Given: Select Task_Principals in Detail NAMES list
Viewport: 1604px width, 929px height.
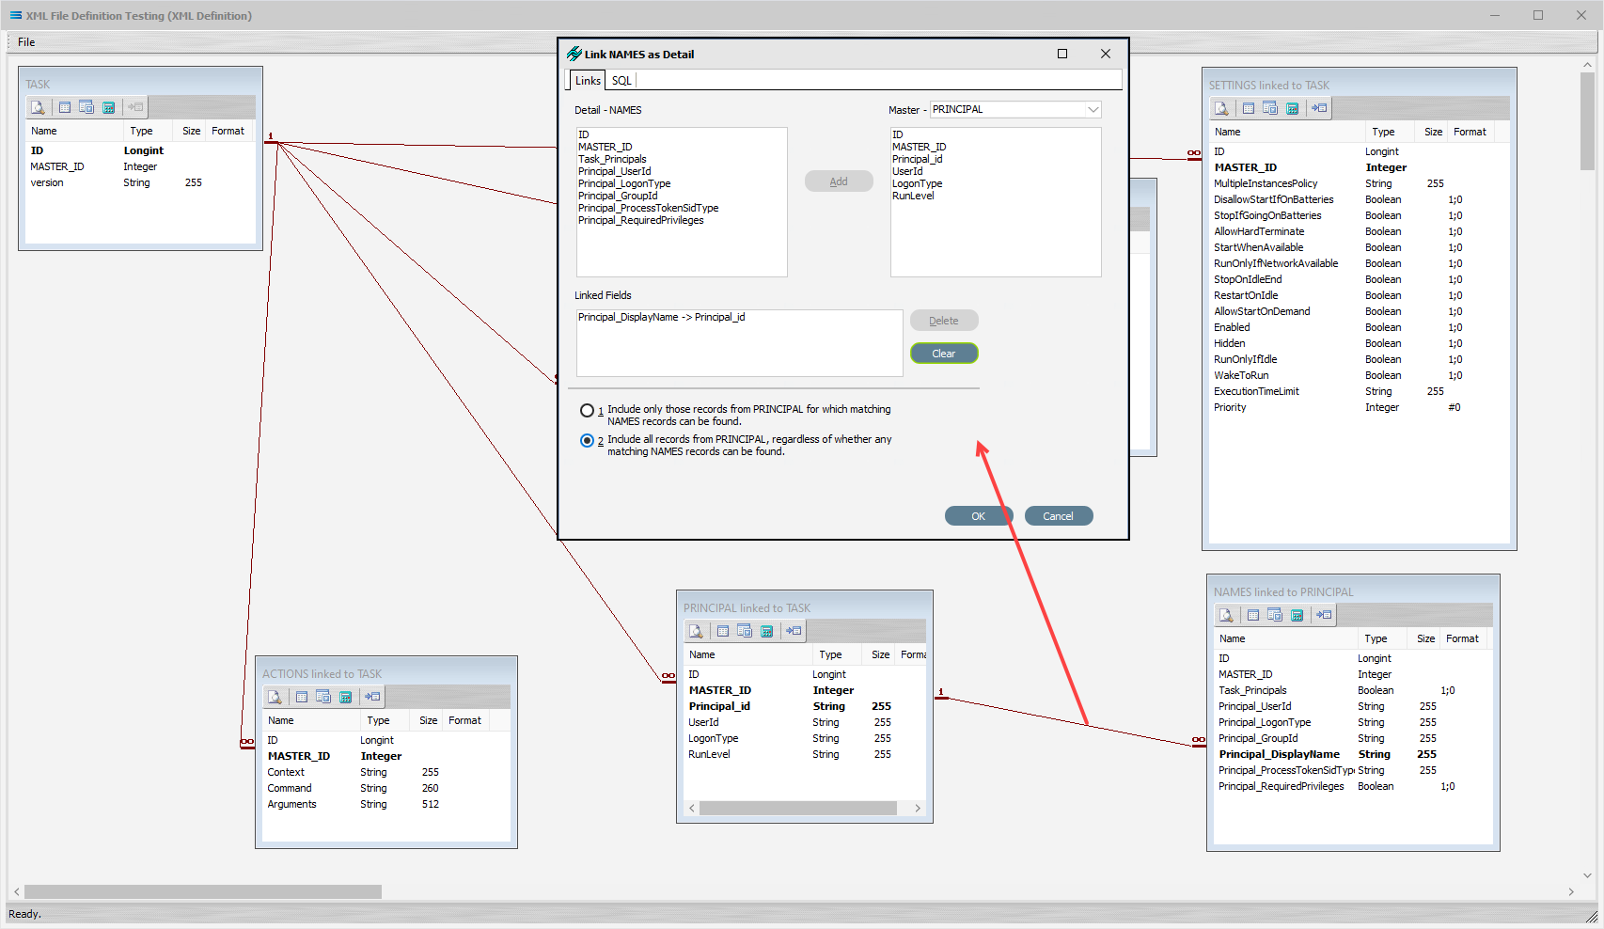Looking at the screenshot, I should pos(612,160).
